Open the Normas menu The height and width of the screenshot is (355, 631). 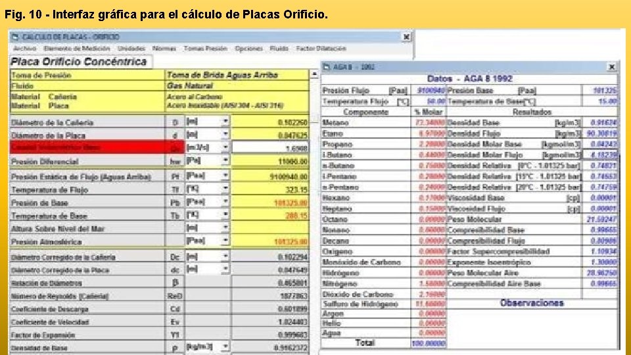coord(164,48)
